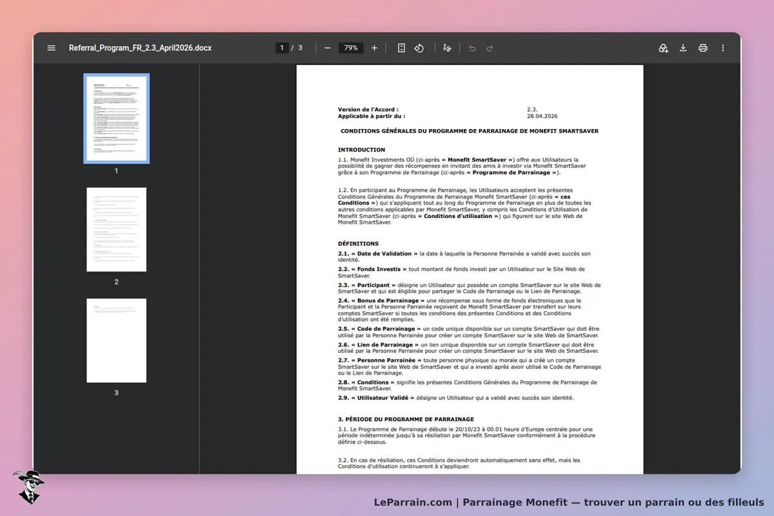The image size is (774, 516).
Task: Open the more actions three-dot menu
Action: click(722, 48)
